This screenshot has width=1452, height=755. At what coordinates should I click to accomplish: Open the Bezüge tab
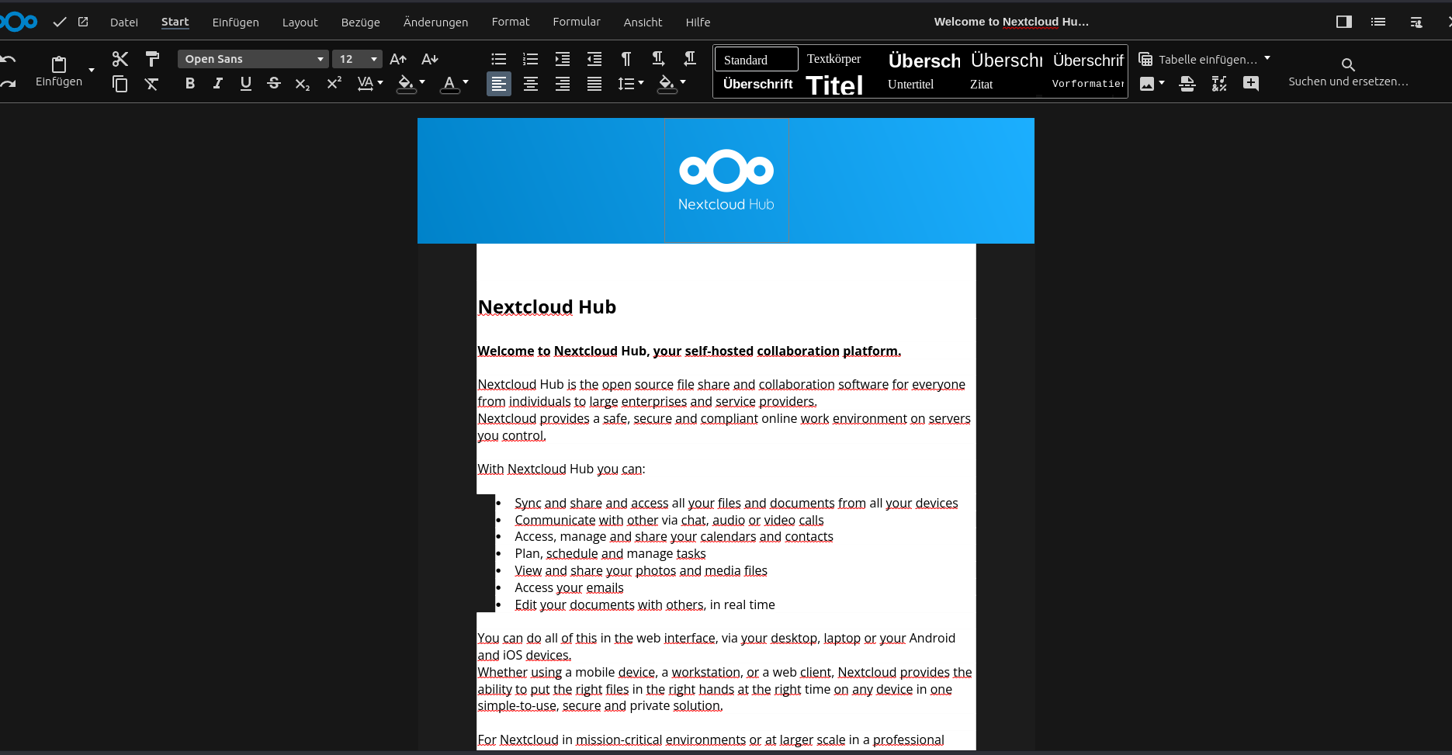361,23
